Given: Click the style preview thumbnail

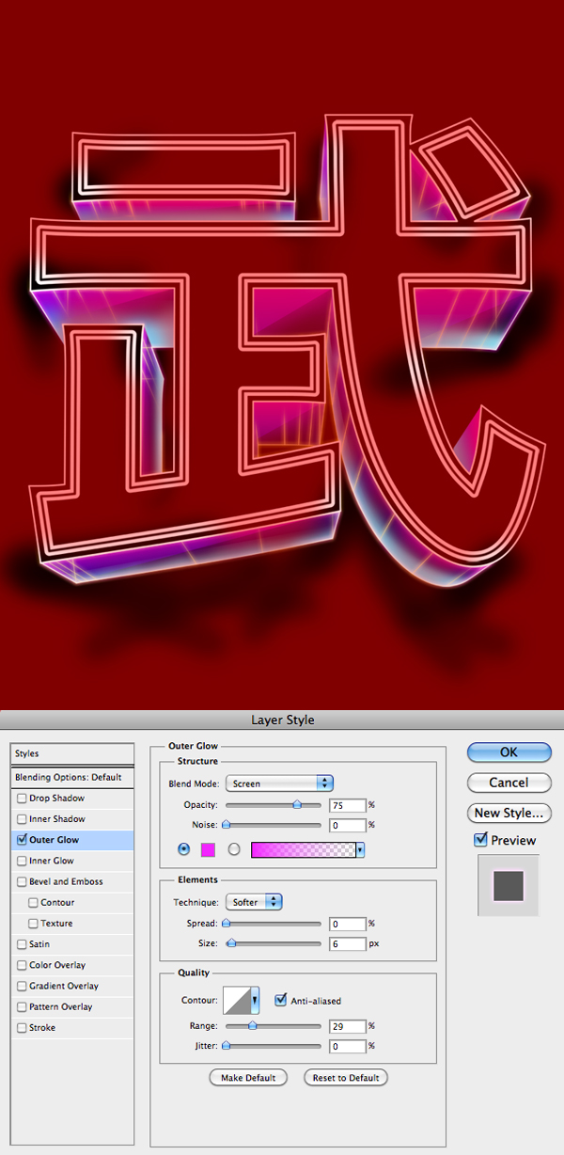Looking at the screenshot, I should click(x=509, y=885).
